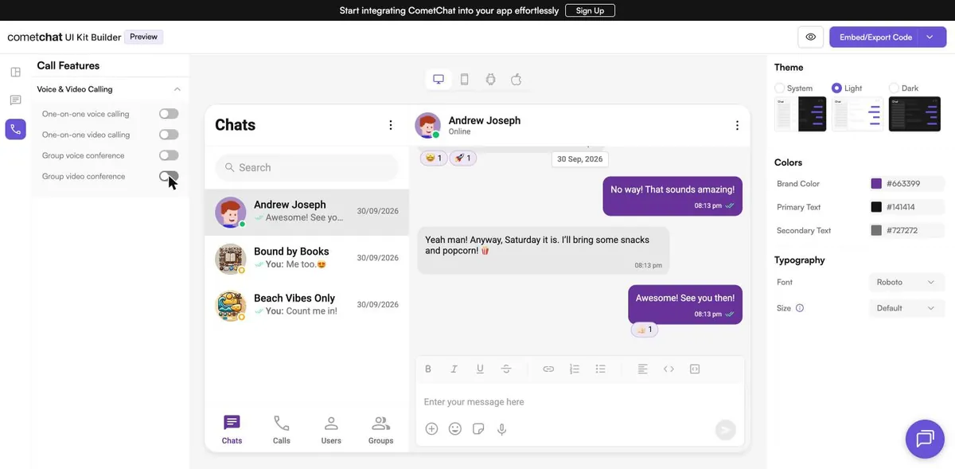Switch preview to desktop monitor view
955x469 pixels.
(x=439, y=79)
